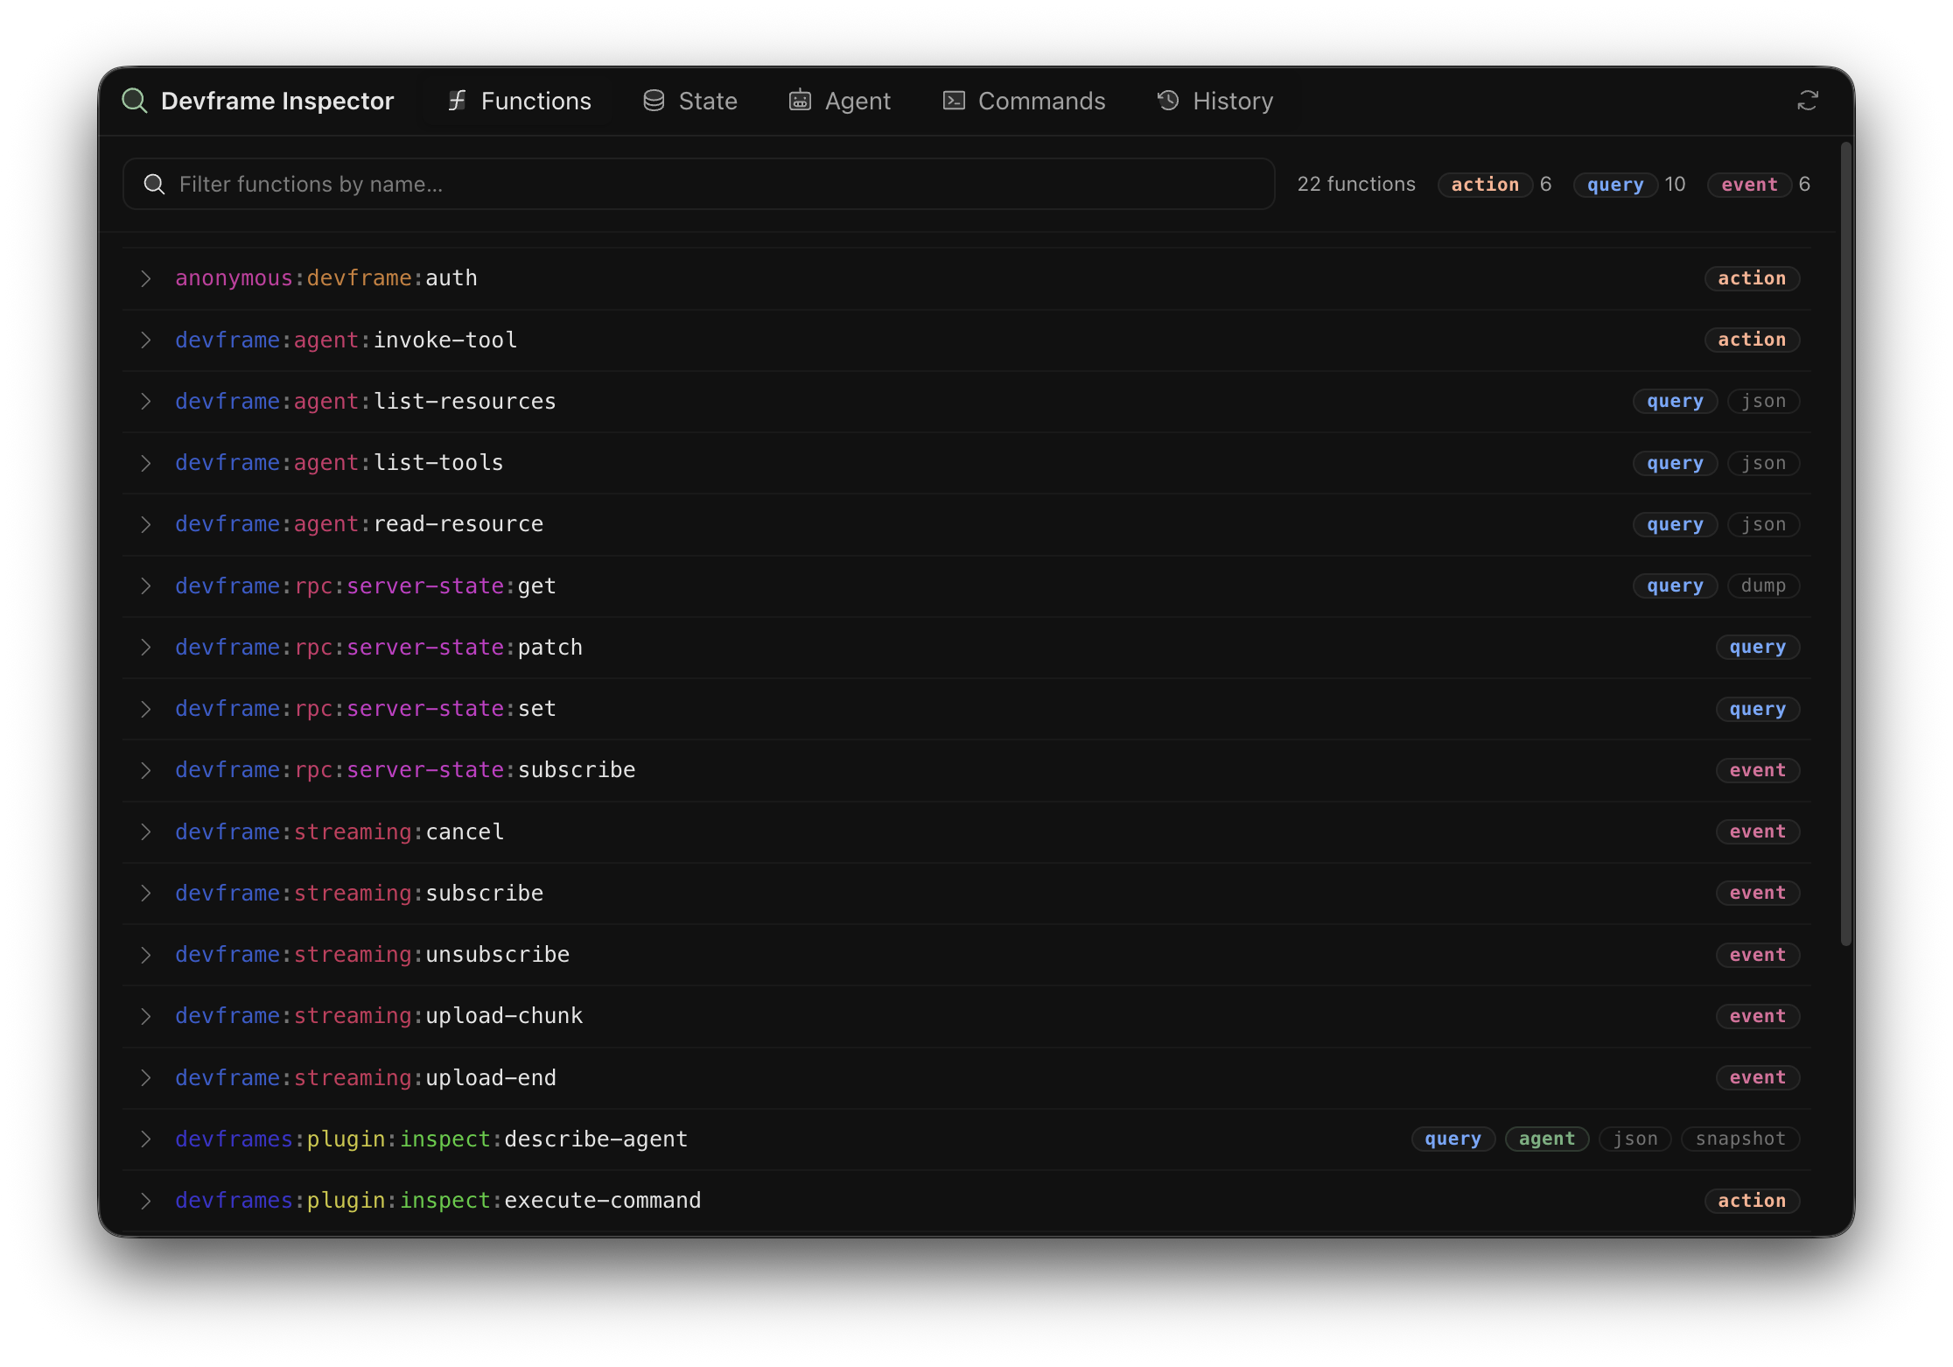Expand devframe:agent:list-resources row
Image resolution: width=1953 pixels, height=1367 pixels.
pyautogui.click(x=966, y=401)
